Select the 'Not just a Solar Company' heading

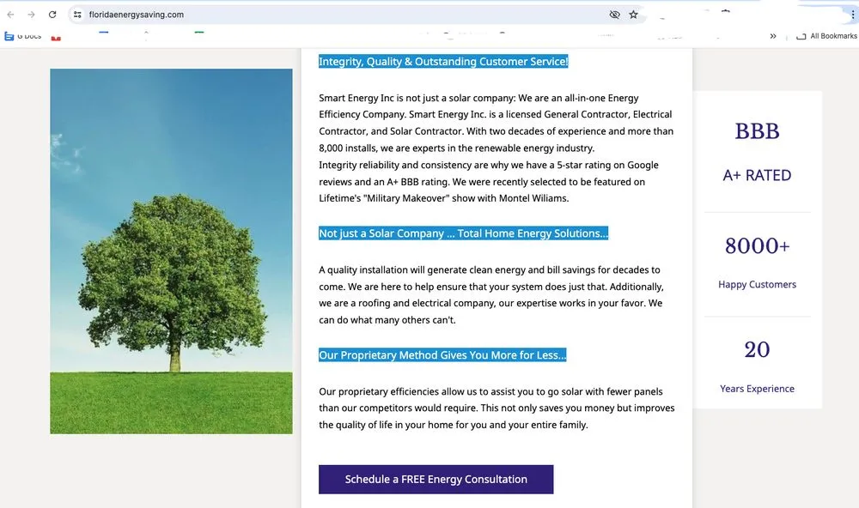click(462, 233)
